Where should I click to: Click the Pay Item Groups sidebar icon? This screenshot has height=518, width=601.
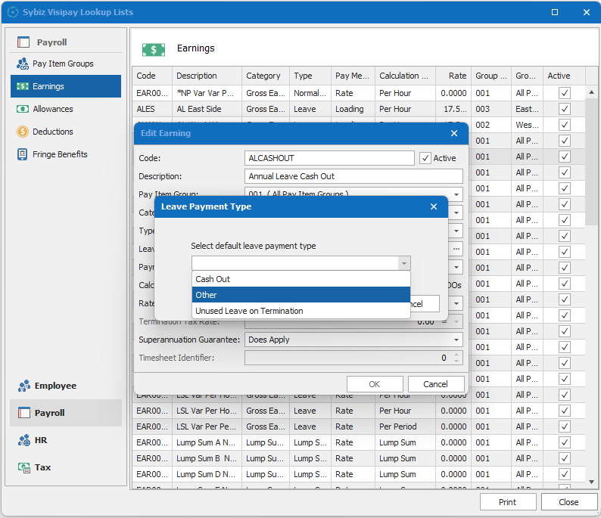pyautogui.click(x=23, y=64)
